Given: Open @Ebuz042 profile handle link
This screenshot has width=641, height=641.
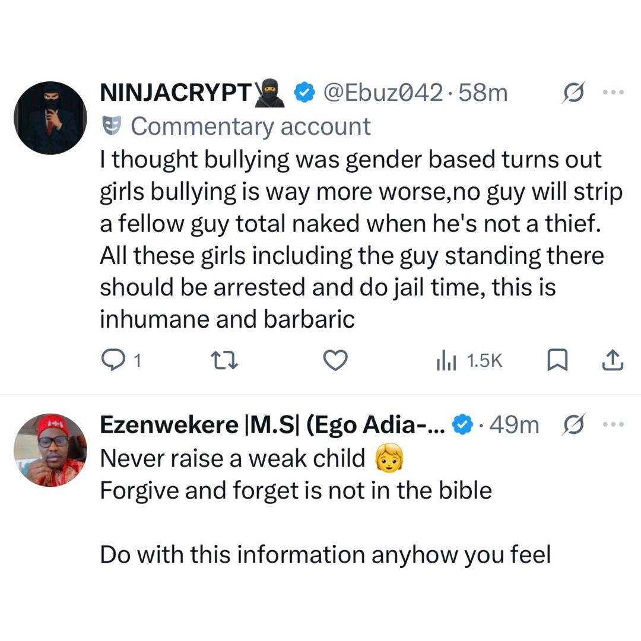Looking at the screenshot, I should click(x=386, y=92).
